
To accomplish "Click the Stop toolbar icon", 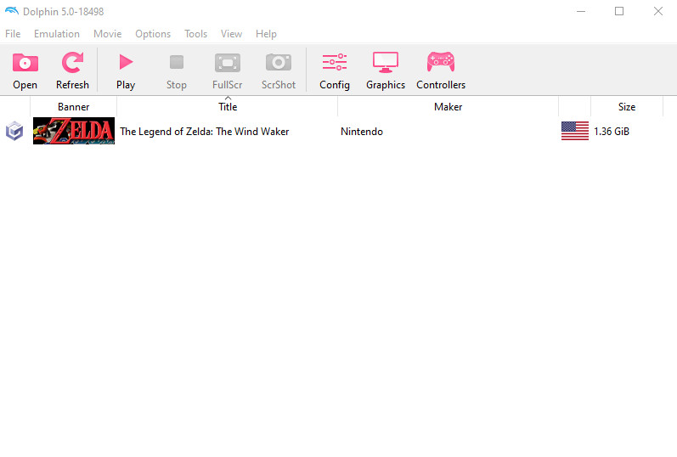I will [176, 63].
